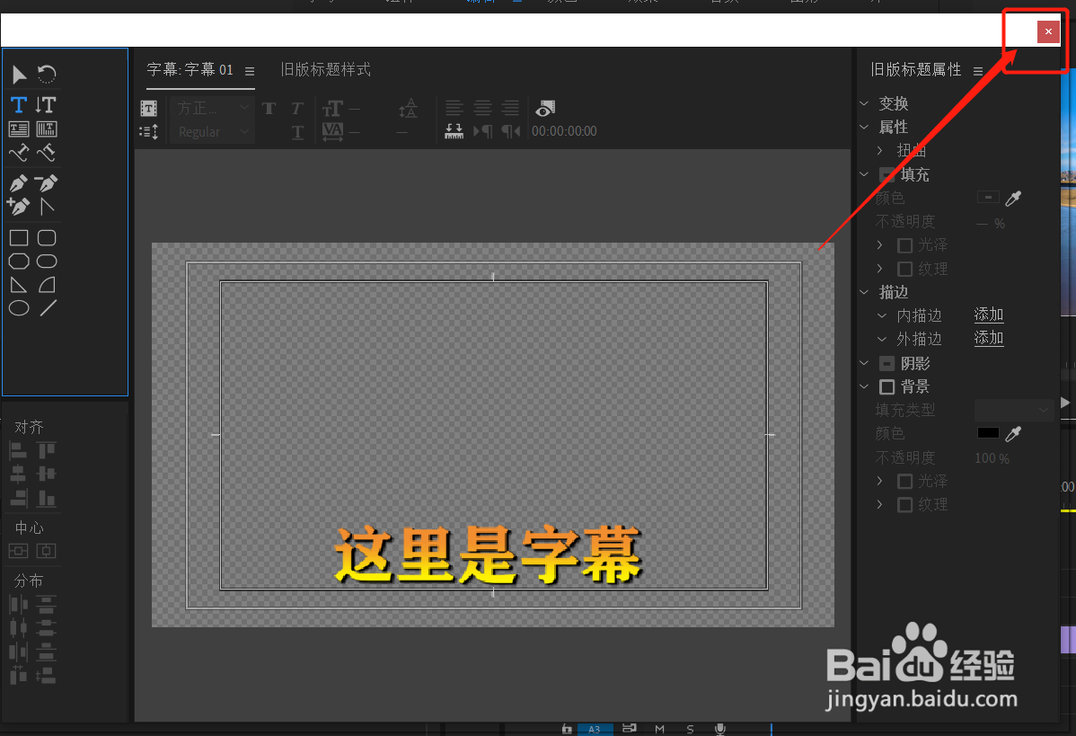Click the black 背景 color swatch
Image resolution: width=1076 pixels, height=736 pixels.
[x=988, y=433]
